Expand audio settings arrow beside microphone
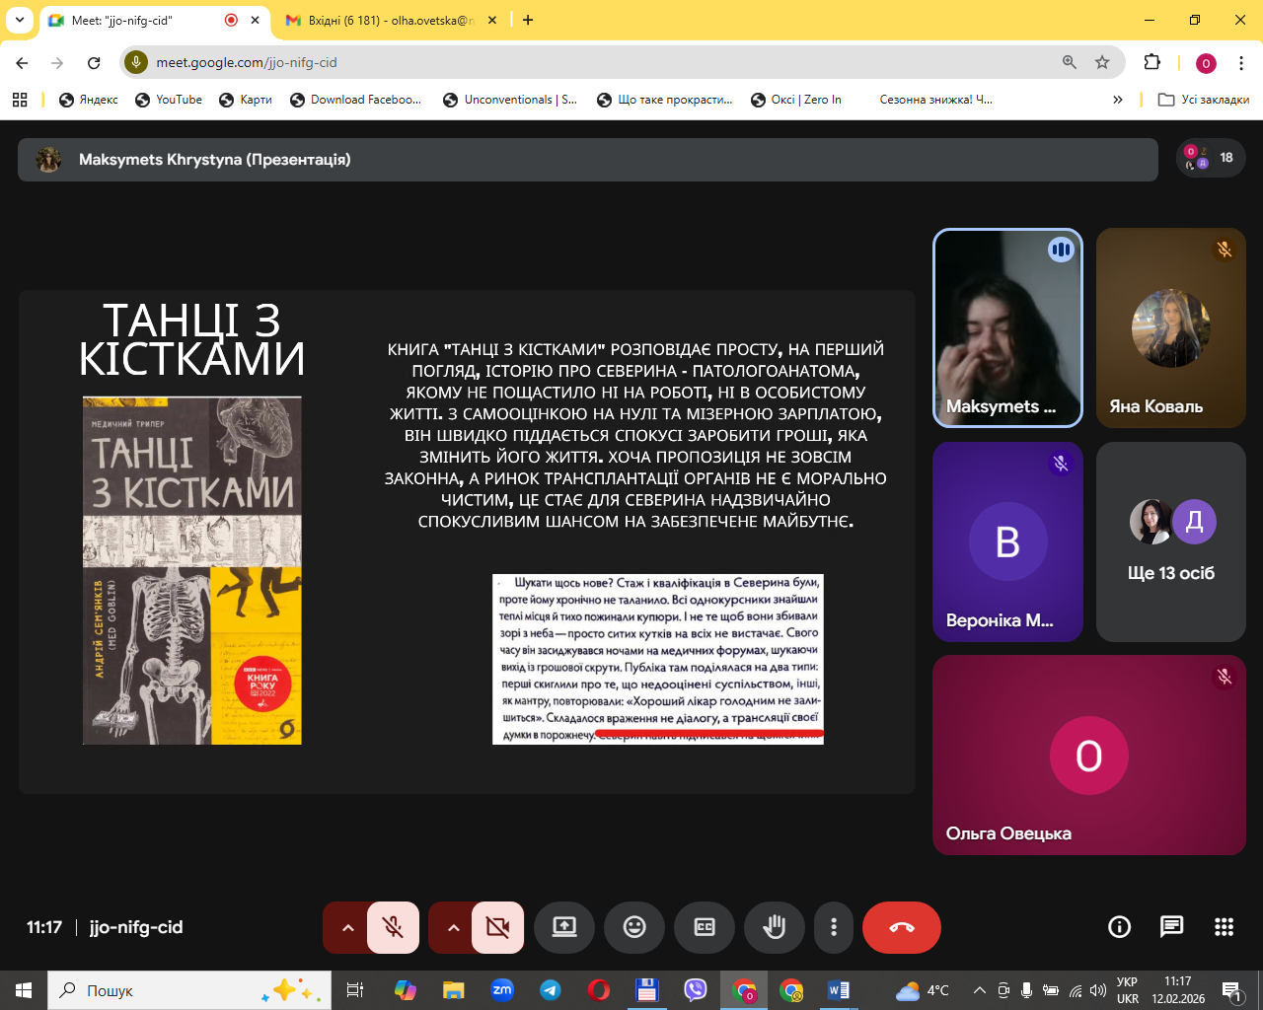Image resolution: width=1263 pixels, height=1010 pixels. click(x=347, y=927)
